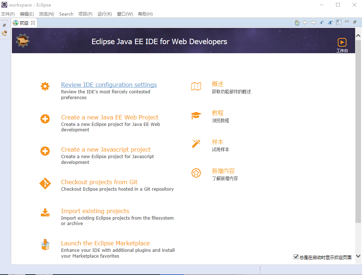Click the Home icon in welcome toolbar
The height and width of the screenshot is (275, 362).
point(297,22)
